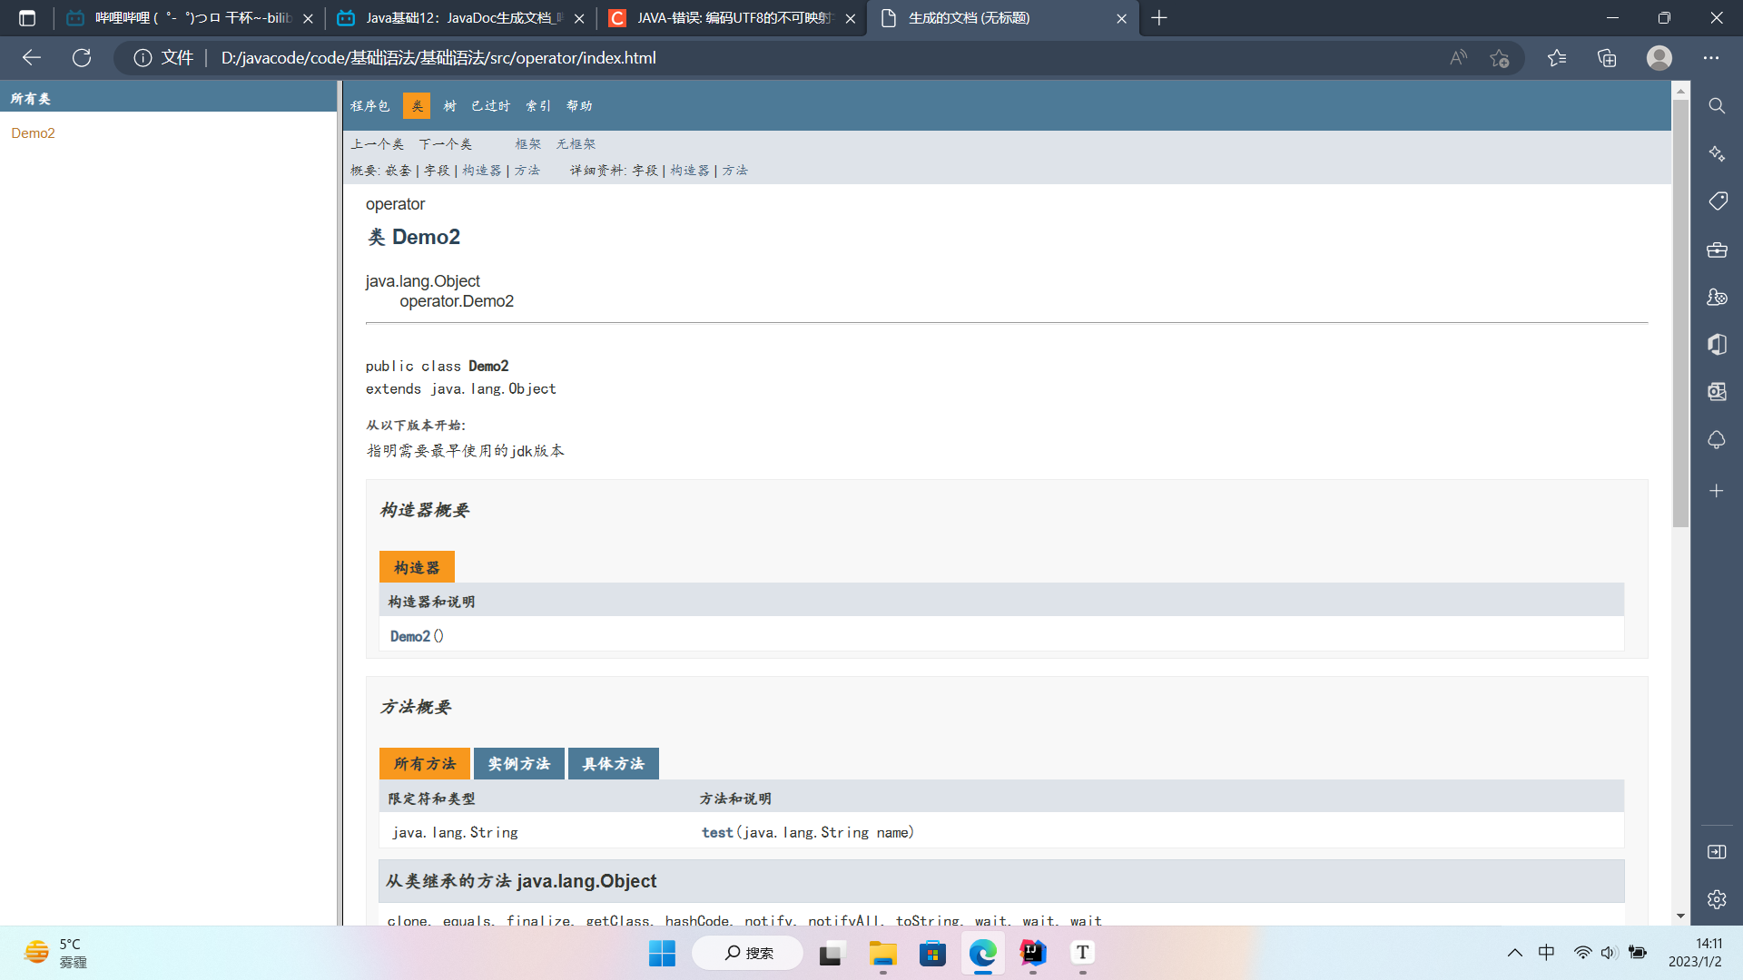Open Outlook icon in Edge sidebar

1716,392
